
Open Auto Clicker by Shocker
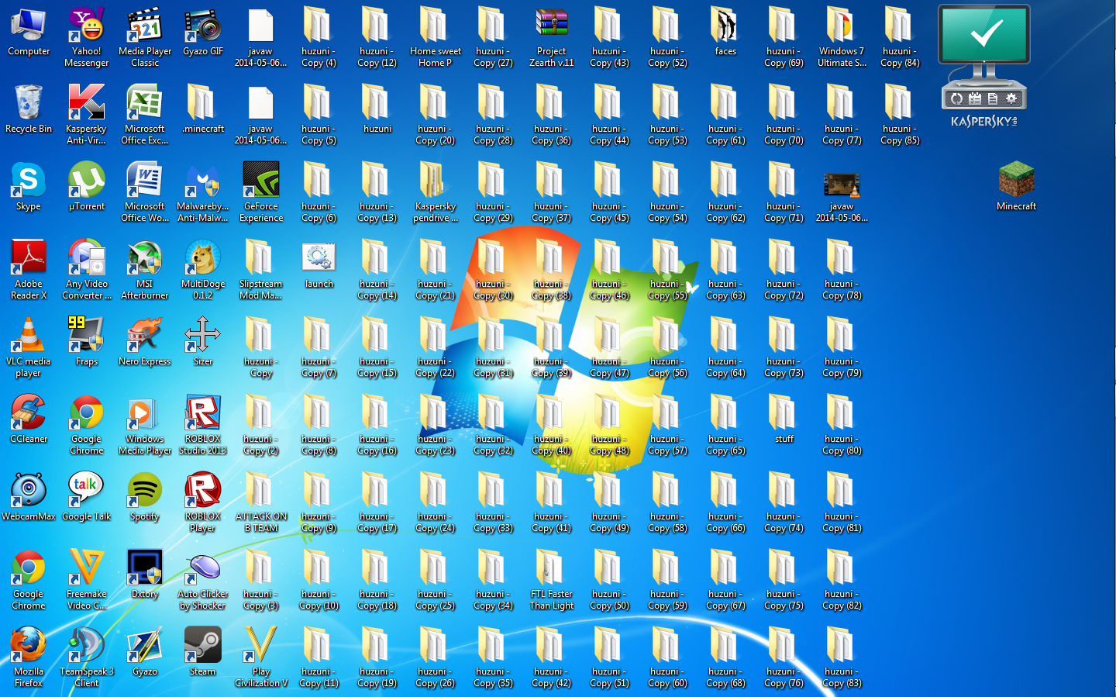(x=203, y=581)
